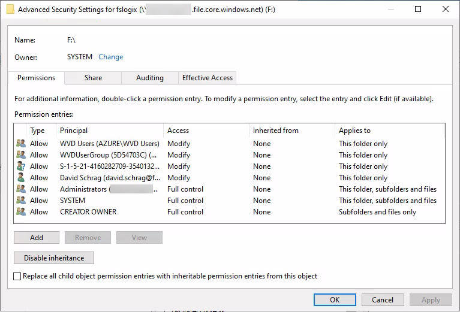Screen dimensions: 460x312
Task: Click the Administrators group icon
Action: point(21,189)
